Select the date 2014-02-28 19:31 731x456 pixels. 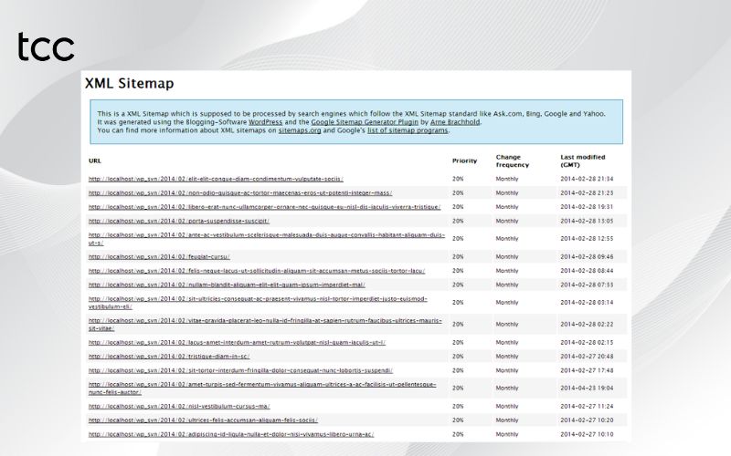587,207
